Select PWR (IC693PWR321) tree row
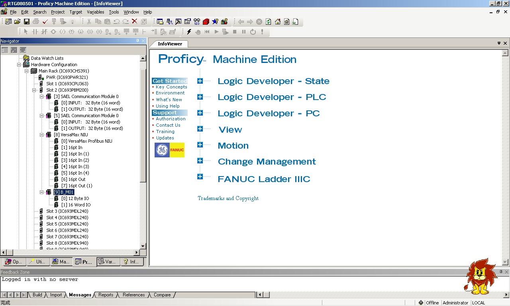The width and height of the screenshot is (510, 306). [x=67, y=77]
